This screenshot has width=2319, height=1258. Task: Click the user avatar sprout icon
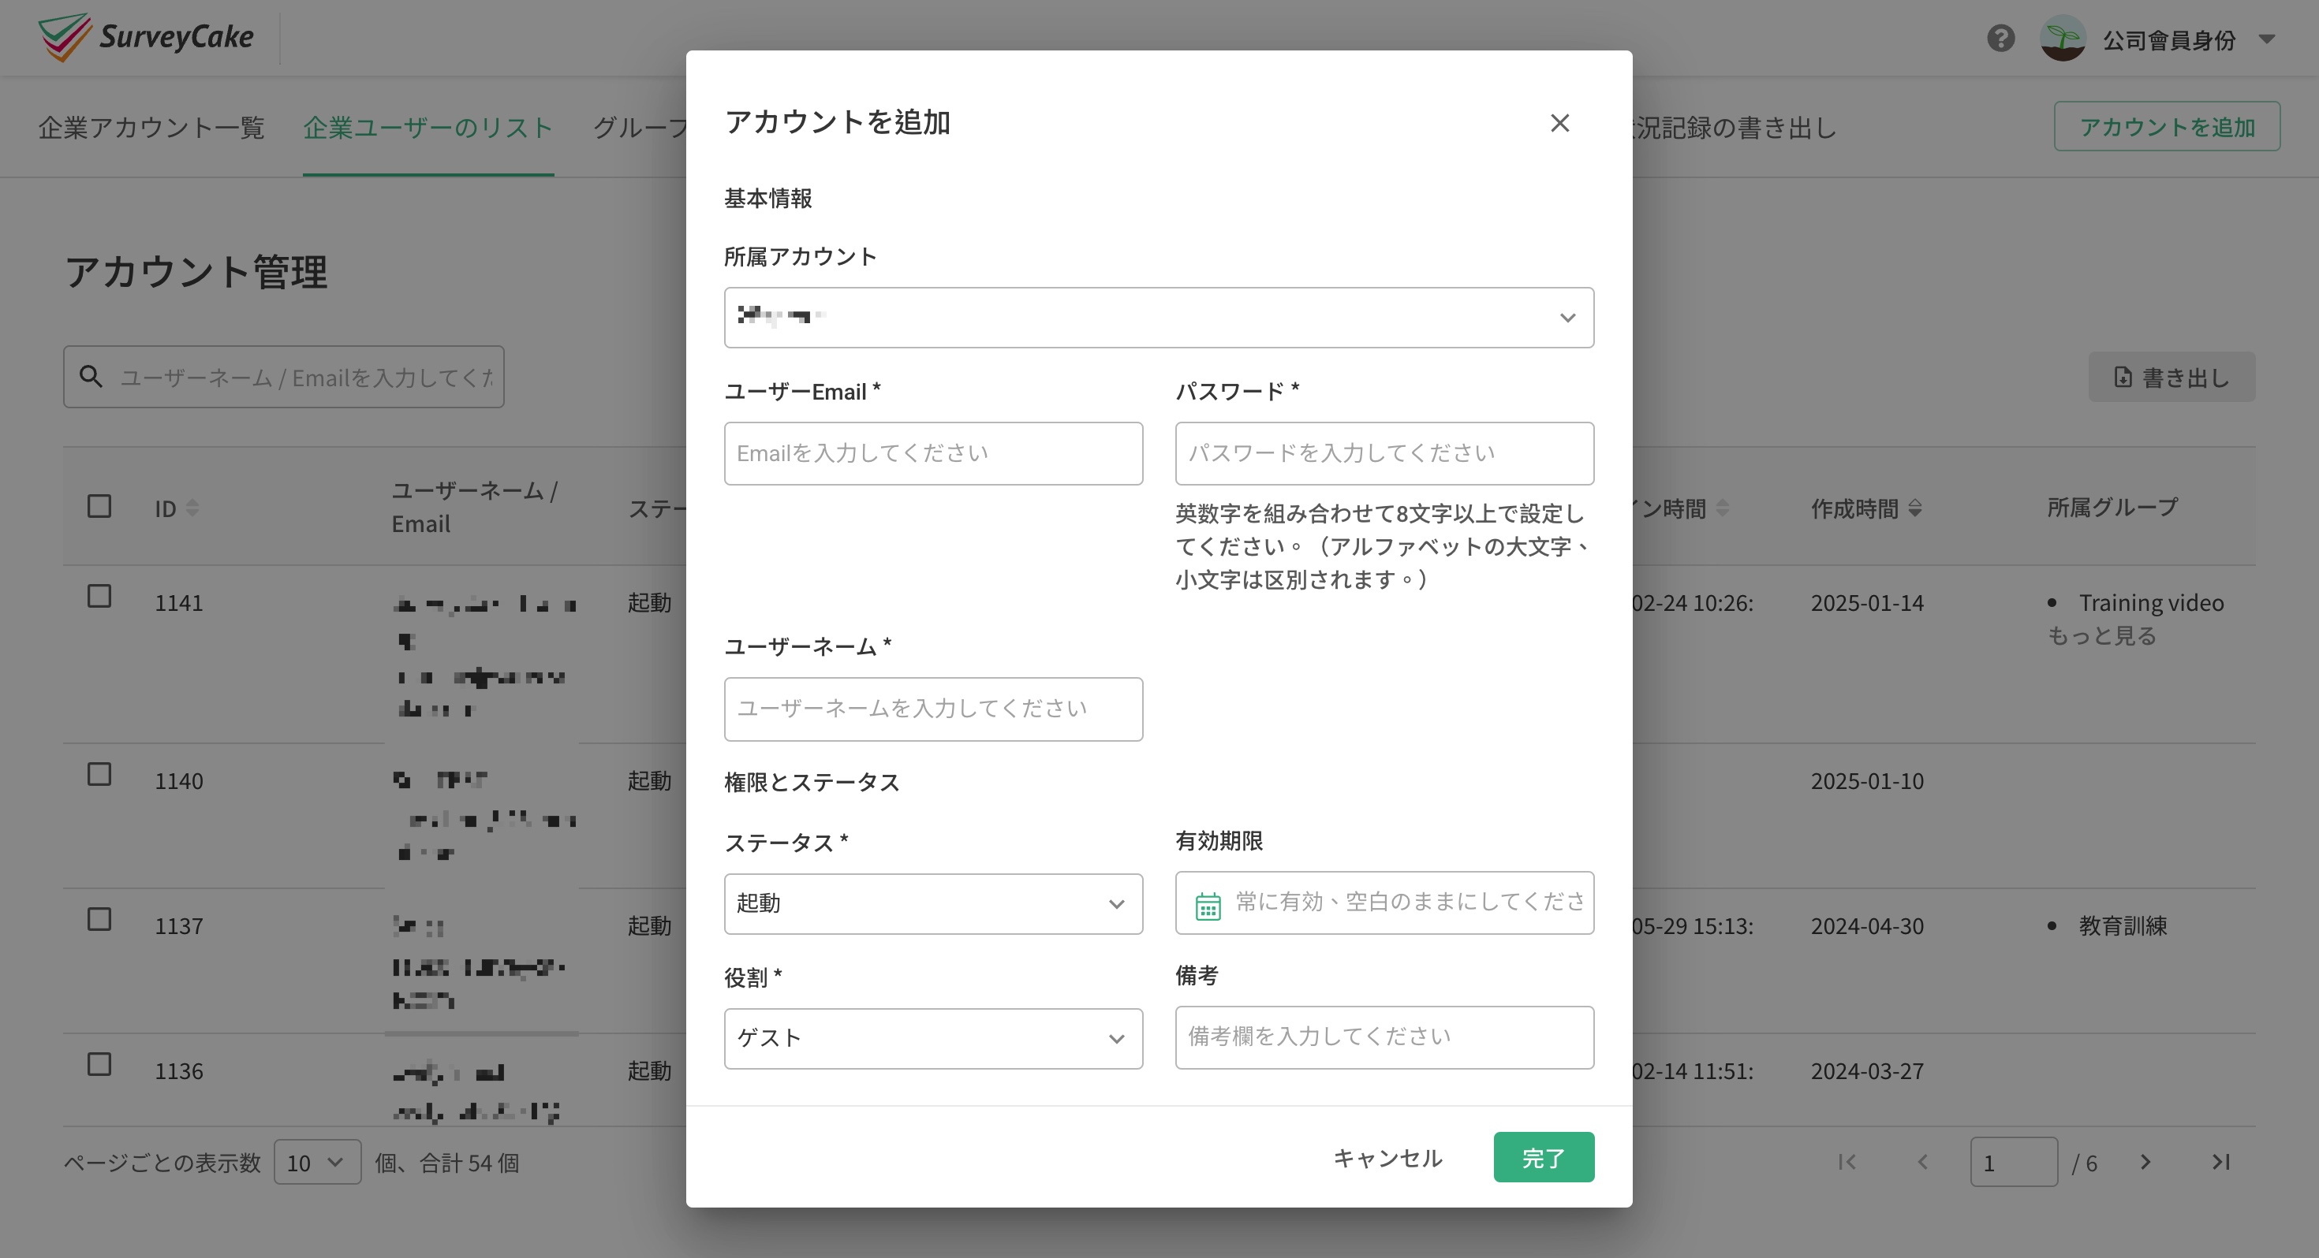pyautogui.click(x=2063, y=39)
